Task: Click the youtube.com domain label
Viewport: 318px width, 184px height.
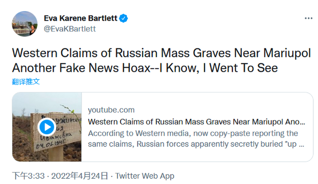Action: 111,110
